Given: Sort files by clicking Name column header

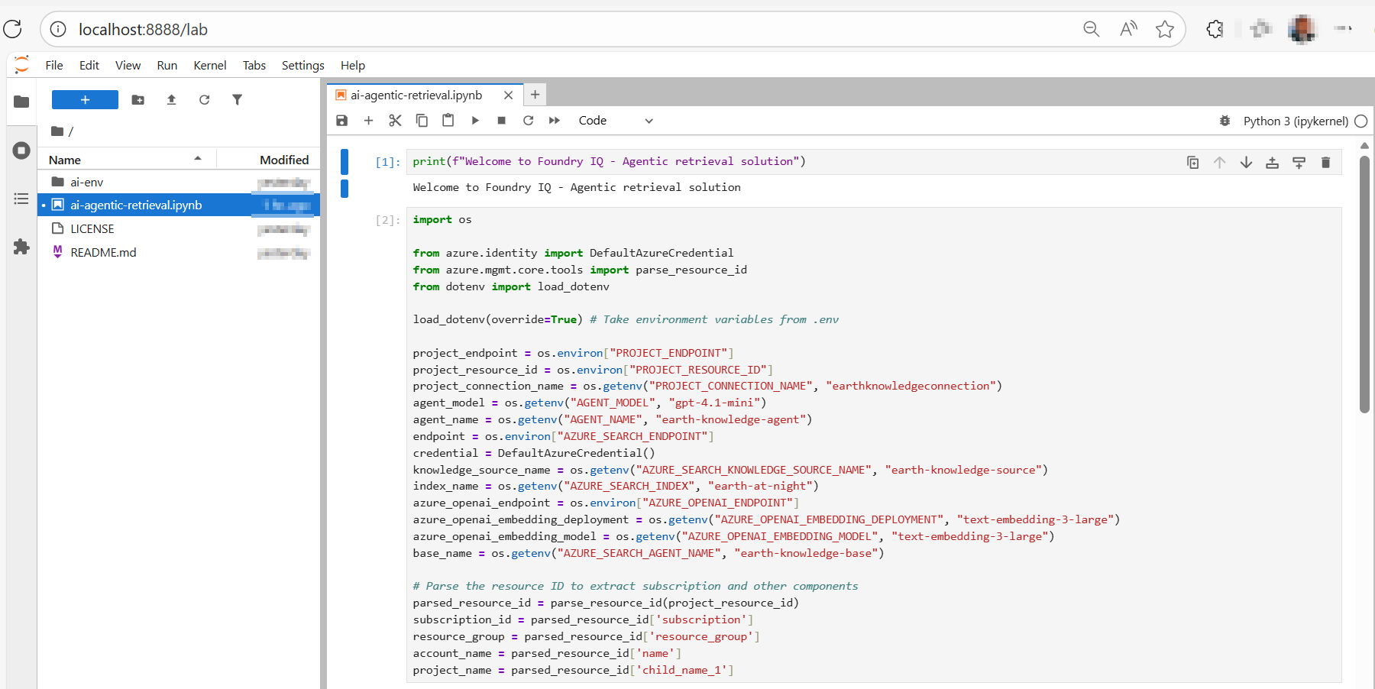Looking at the screenshot, I should point(65,160).
